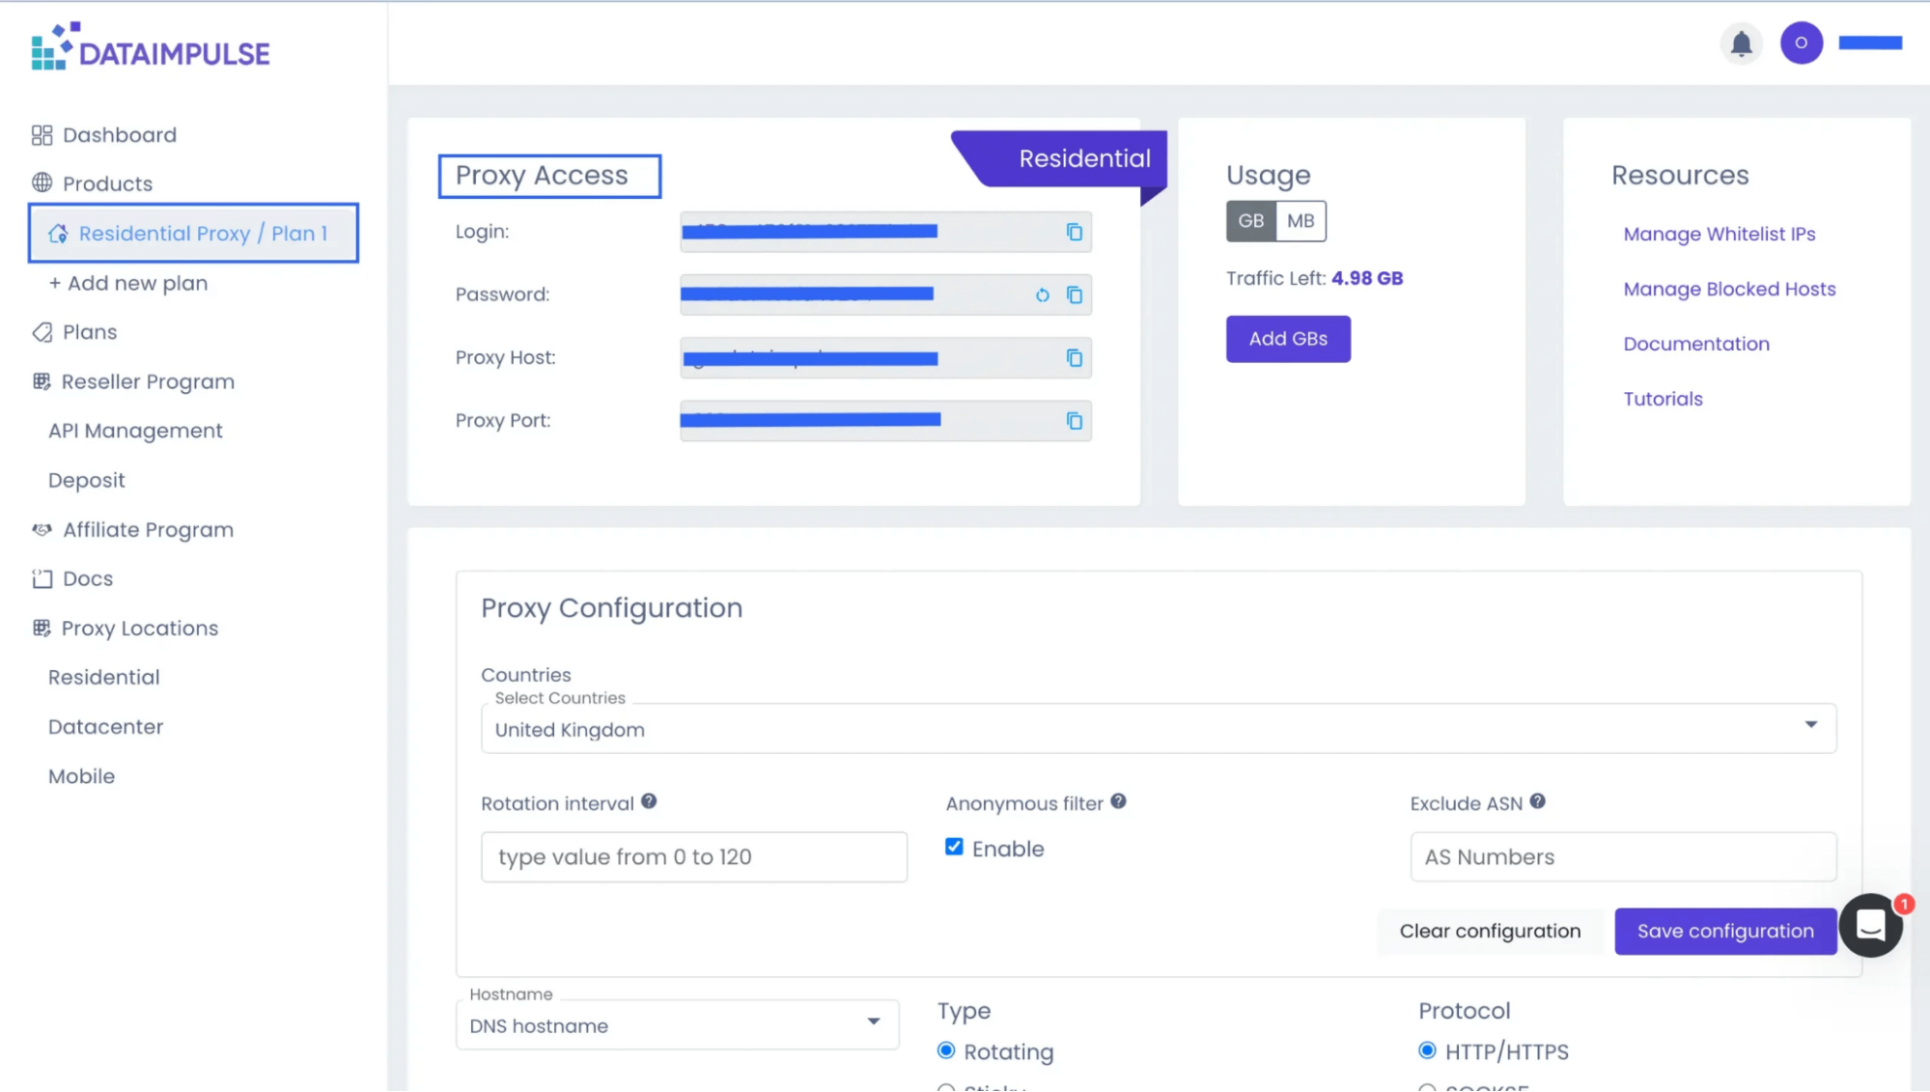Disable the Anonymous filter checkbox

tap(954, 847)
